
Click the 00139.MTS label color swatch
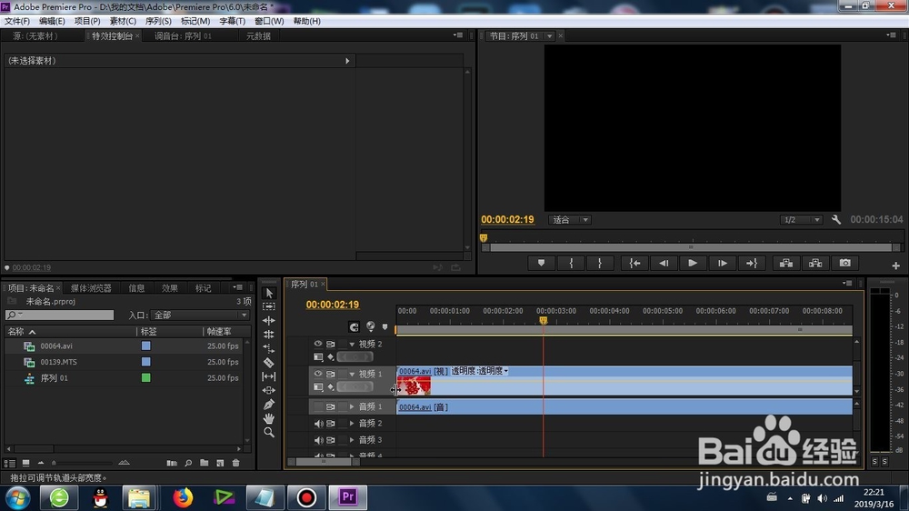pos(146,362)
